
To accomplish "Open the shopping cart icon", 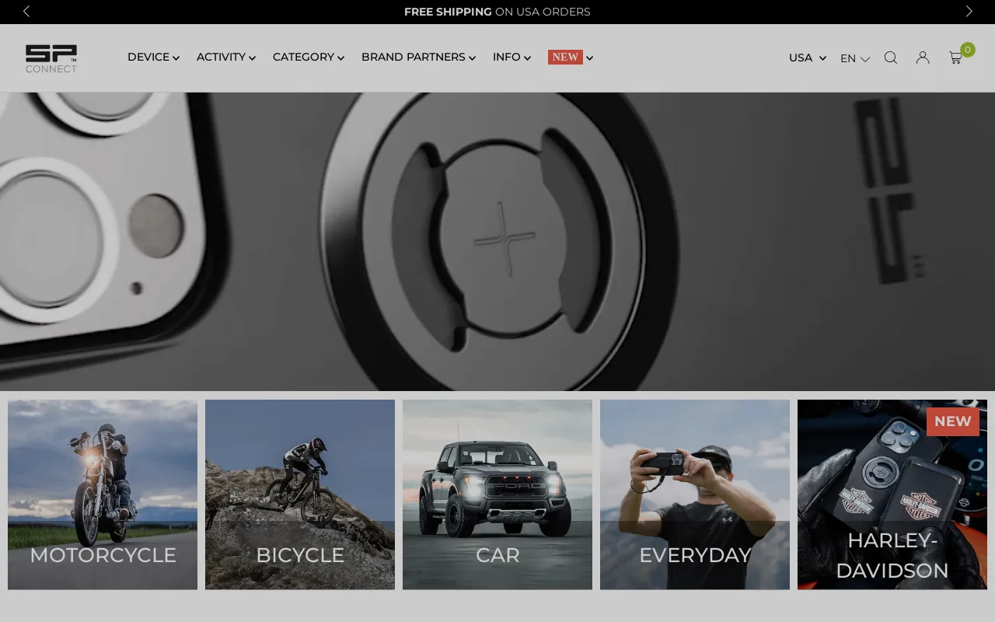I will pos(955,58).
